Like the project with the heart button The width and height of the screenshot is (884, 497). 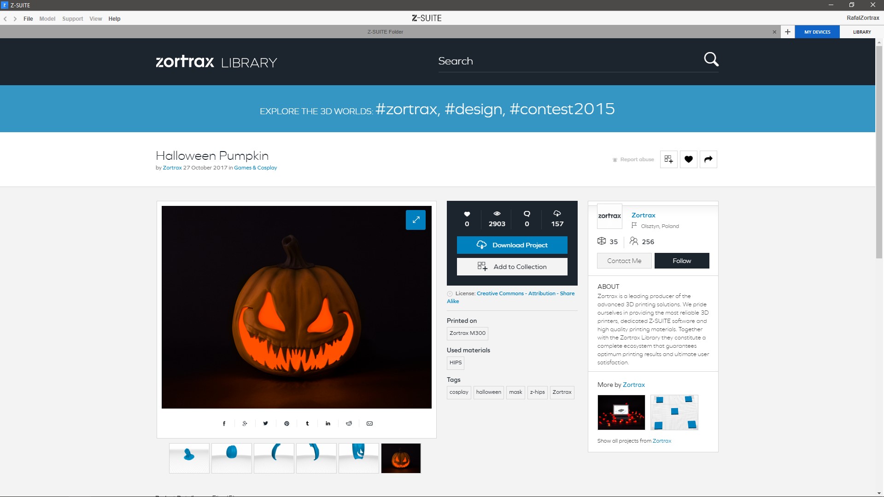689,159
